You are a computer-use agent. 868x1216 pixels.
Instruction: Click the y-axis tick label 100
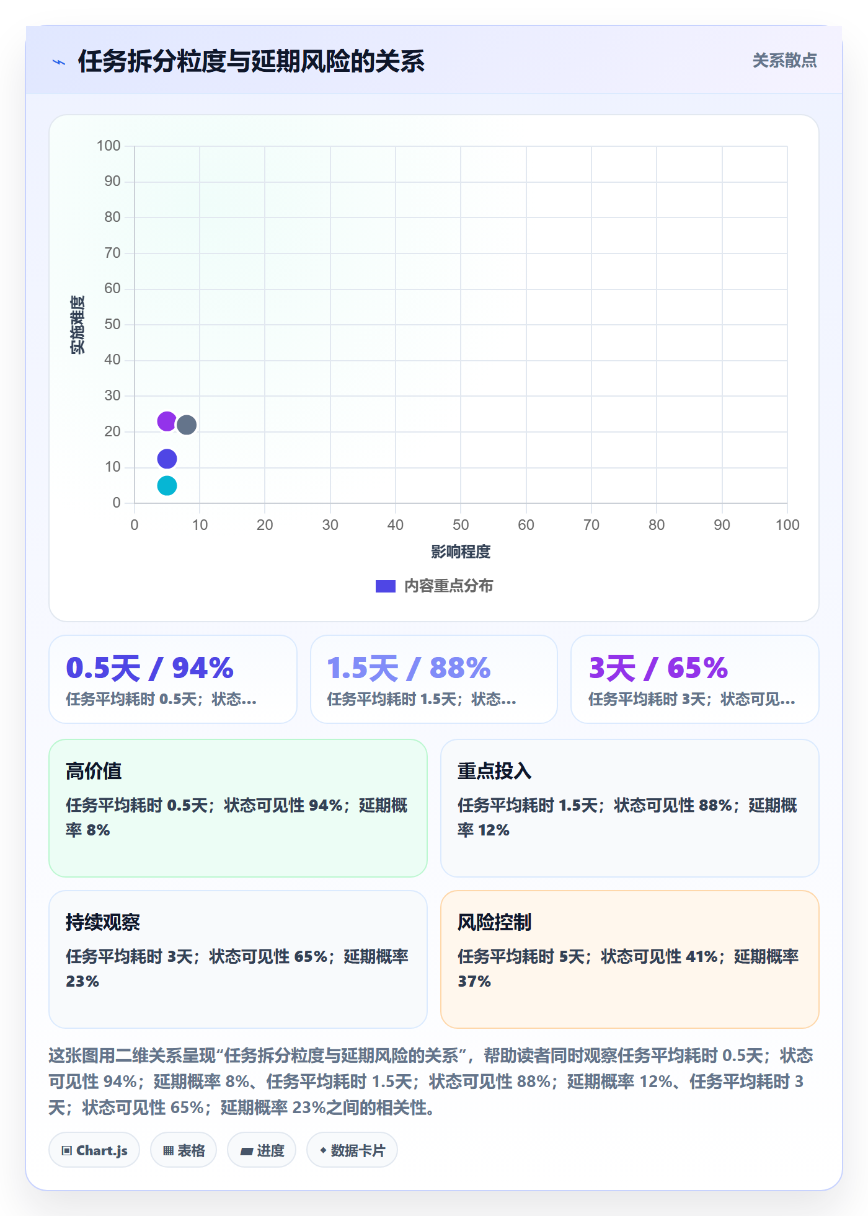coord(108,146)
